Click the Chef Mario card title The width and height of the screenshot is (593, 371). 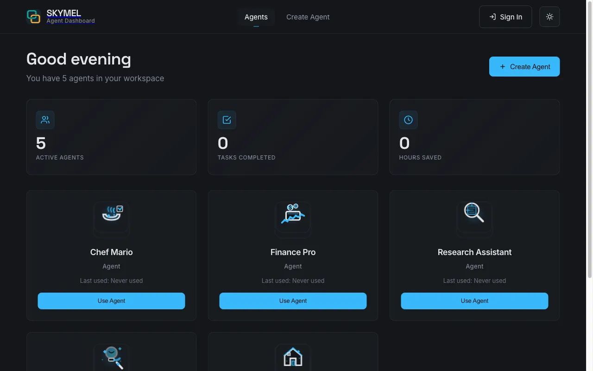[111, 252]
